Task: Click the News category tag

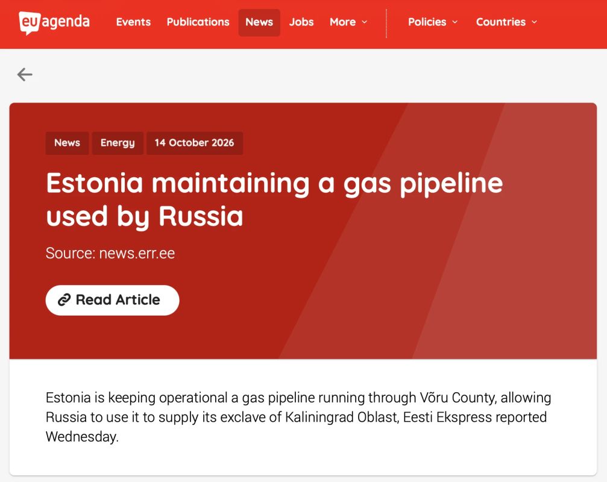Action: 67,143
